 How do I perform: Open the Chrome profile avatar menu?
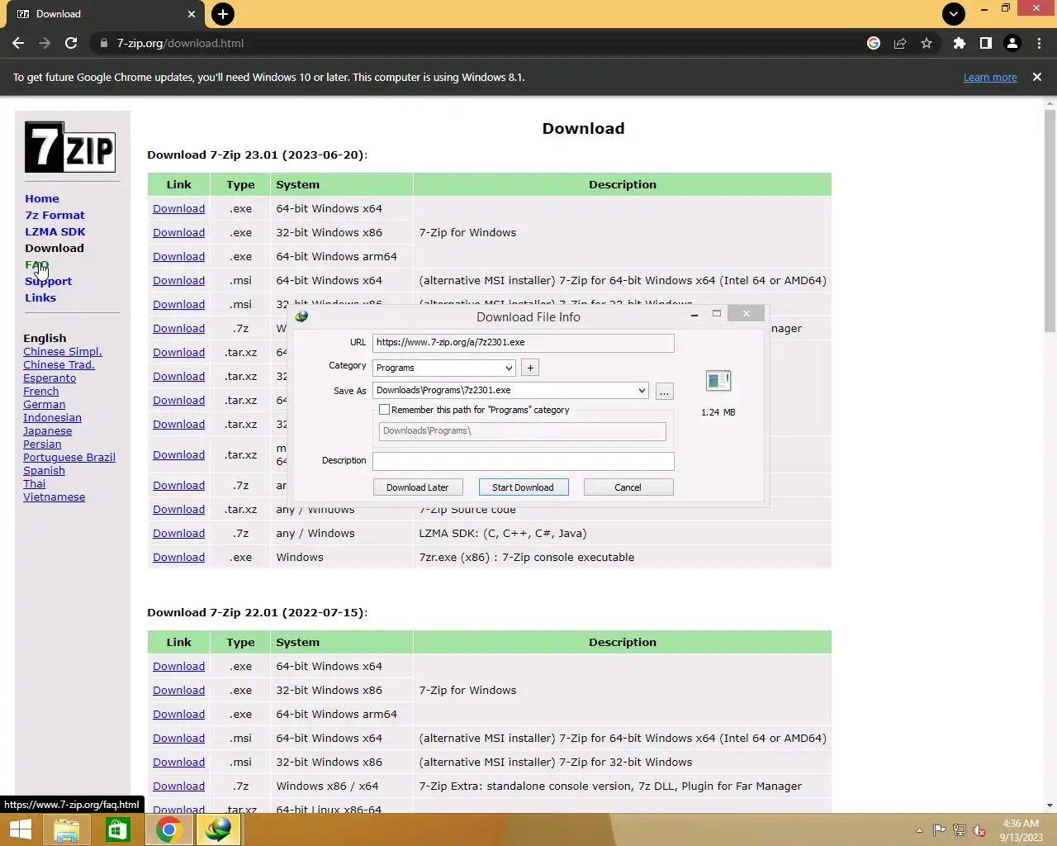(1012, 43)
